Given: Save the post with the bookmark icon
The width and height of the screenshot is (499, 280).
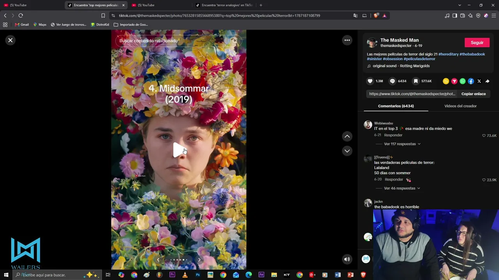Looking at the screenshot, I should (416, 81).
